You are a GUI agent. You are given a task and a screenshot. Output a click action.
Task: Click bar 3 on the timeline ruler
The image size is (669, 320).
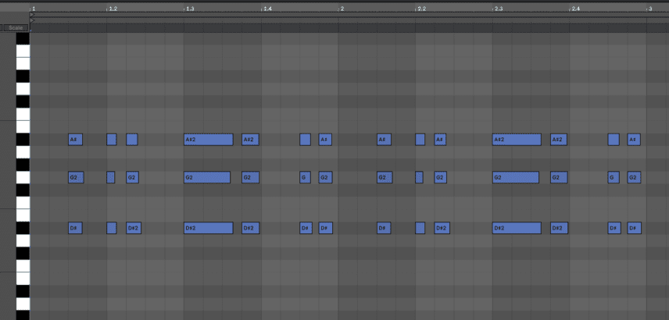pos(649,9)
